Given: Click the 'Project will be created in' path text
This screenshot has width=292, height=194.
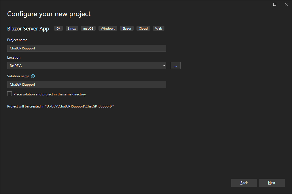Looking at the screenshot, I should (x=60, y=106).
